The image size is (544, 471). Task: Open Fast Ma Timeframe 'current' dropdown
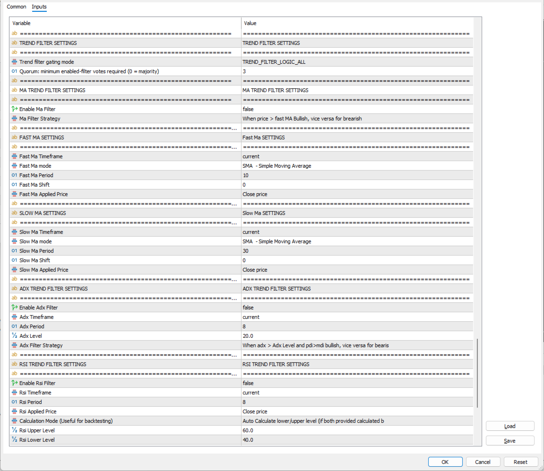pos(357,156)
